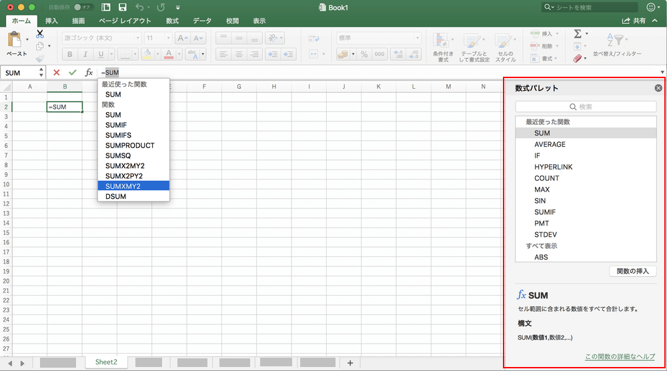Select AVERAGE in formula palette list
Image resolution: width=667 pixels, height=371 pixels.
(x=586, y=144)
